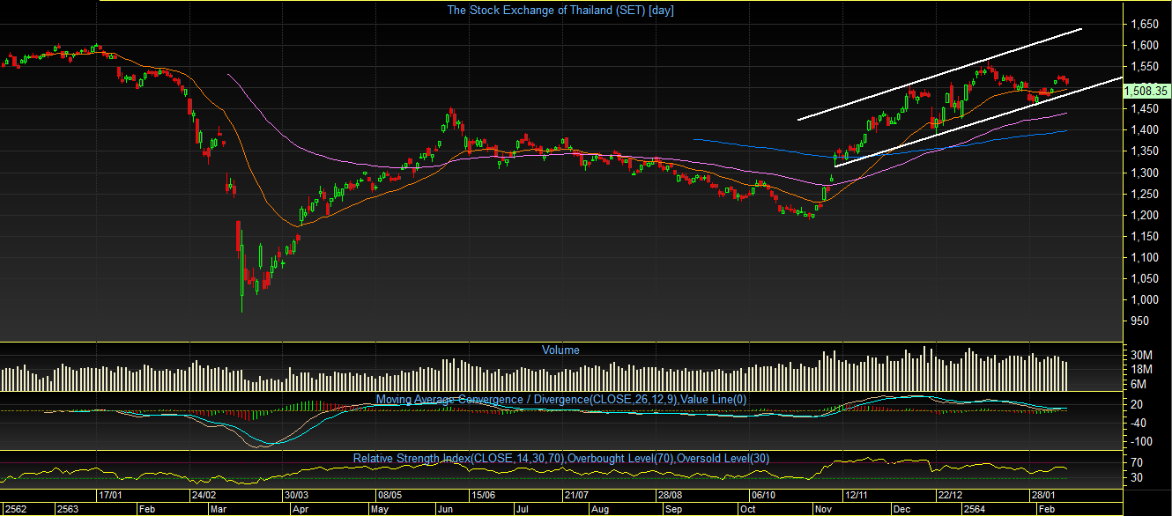Click the Jun month label
The height and width of the screenshot is (516, 1172).
(446, 509)
